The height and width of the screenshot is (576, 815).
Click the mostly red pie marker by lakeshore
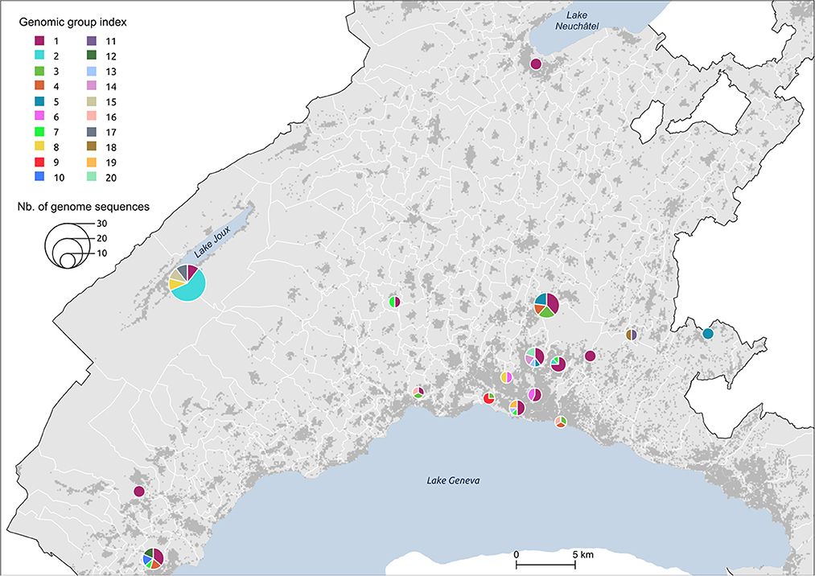(488, 398)
